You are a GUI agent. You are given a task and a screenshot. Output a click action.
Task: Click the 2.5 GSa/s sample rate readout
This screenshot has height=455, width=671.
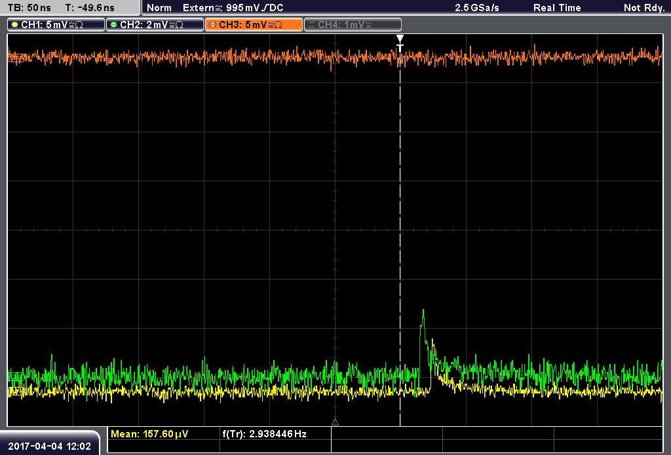477,8
